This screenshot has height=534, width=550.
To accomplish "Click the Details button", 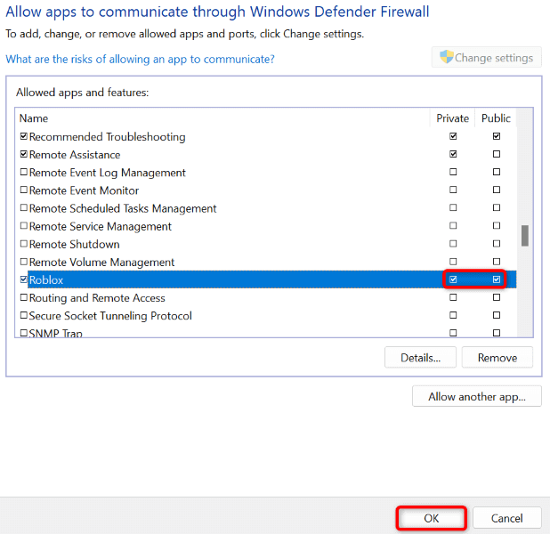I will pos(420,358).
